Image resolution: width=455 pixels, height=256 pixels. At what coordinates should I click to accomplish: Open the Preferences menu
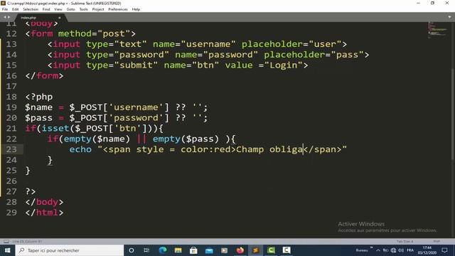pyautogui.click(x=118, y=9)
